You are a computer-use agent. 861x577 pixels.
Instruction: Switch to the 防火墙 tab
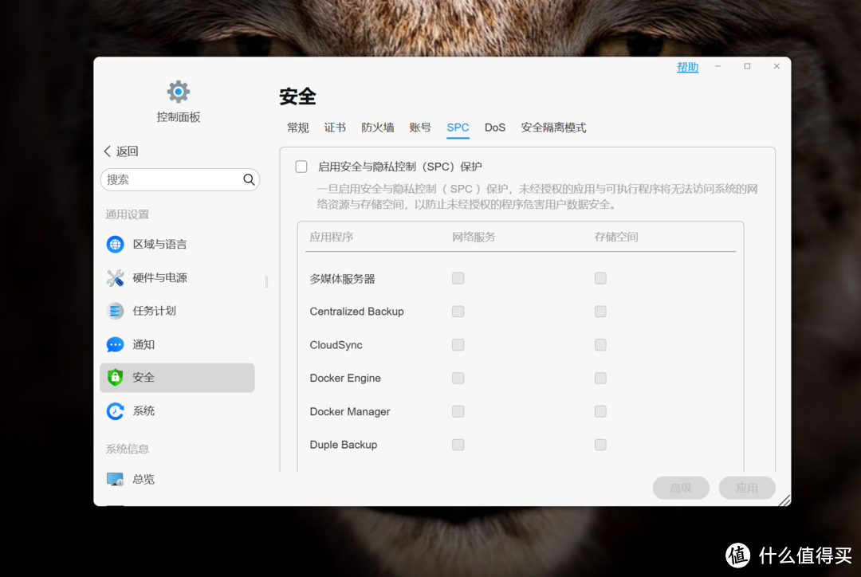pos(377,127)
